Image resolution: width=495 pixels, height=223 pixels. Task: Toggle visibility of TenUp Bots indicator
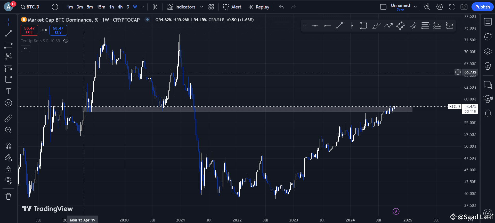point(66,41)
